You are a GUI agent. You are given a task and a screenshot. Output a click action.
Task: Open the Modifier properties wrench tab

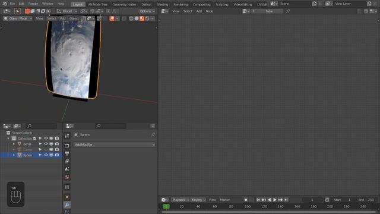click(67, 204)
